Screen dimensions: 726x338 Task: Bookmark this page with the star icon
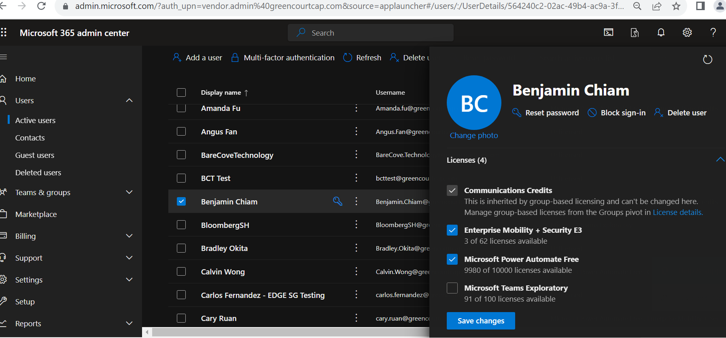[x=676, y=6]
